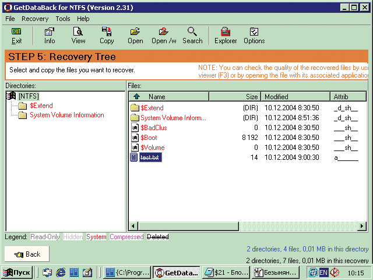373x280 pixels.
Task: Open the Recovery menu
Action: (35, 19)
